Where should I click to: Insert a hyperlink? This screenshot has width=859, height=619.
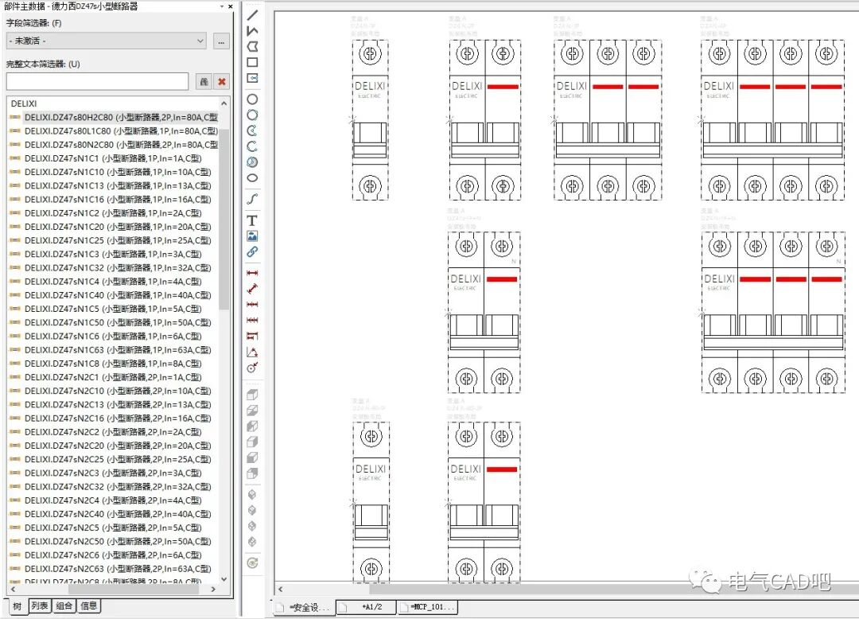(x=252, y=252)
